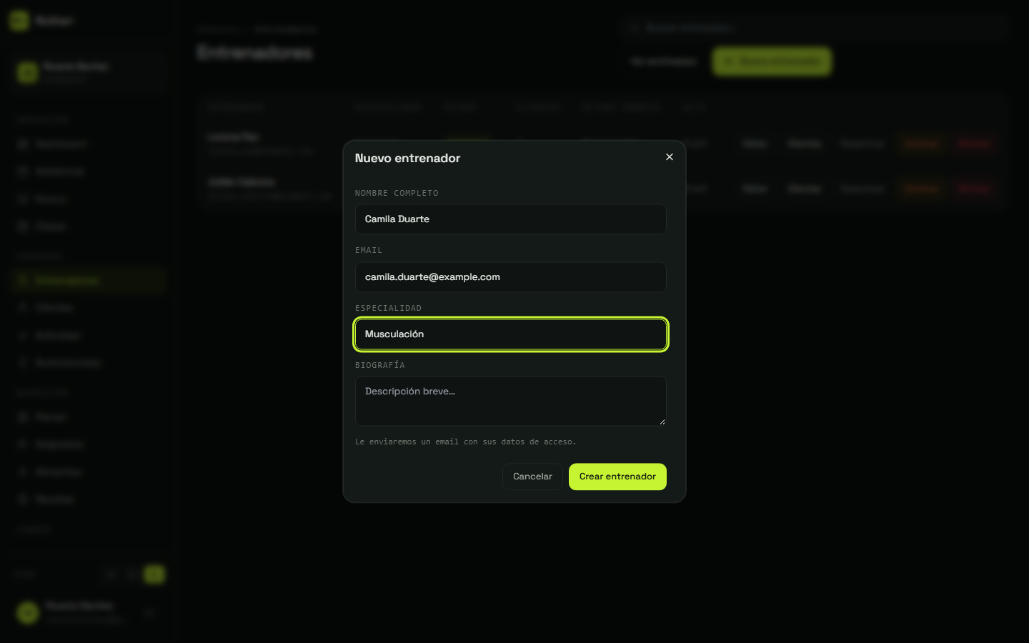The width and height of the screenshot is (1029, 643).
Task: Click the icon beside the bottom user profile
Action: click(149, 612)
